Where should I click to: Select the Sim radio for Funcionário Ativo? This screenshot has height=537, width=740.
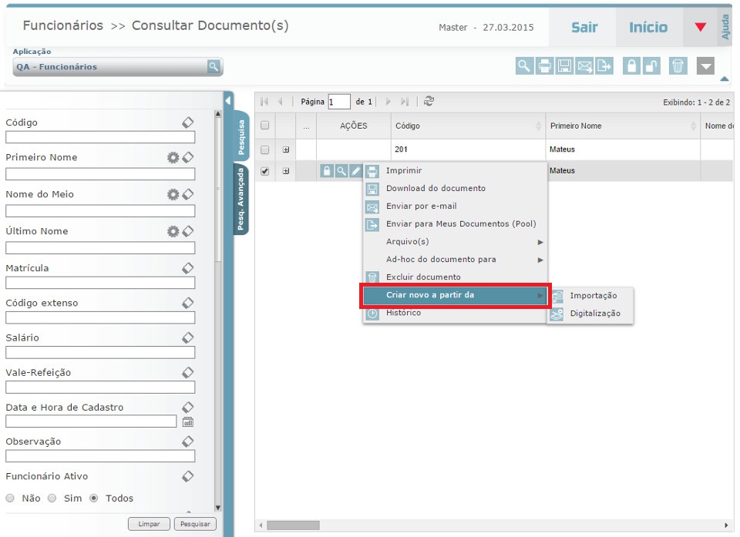pyautogui.click(x=52, y=498)
